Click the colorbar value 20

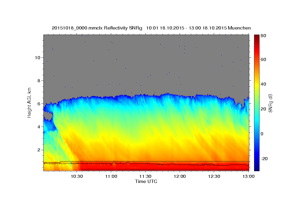tap(264, 109)
